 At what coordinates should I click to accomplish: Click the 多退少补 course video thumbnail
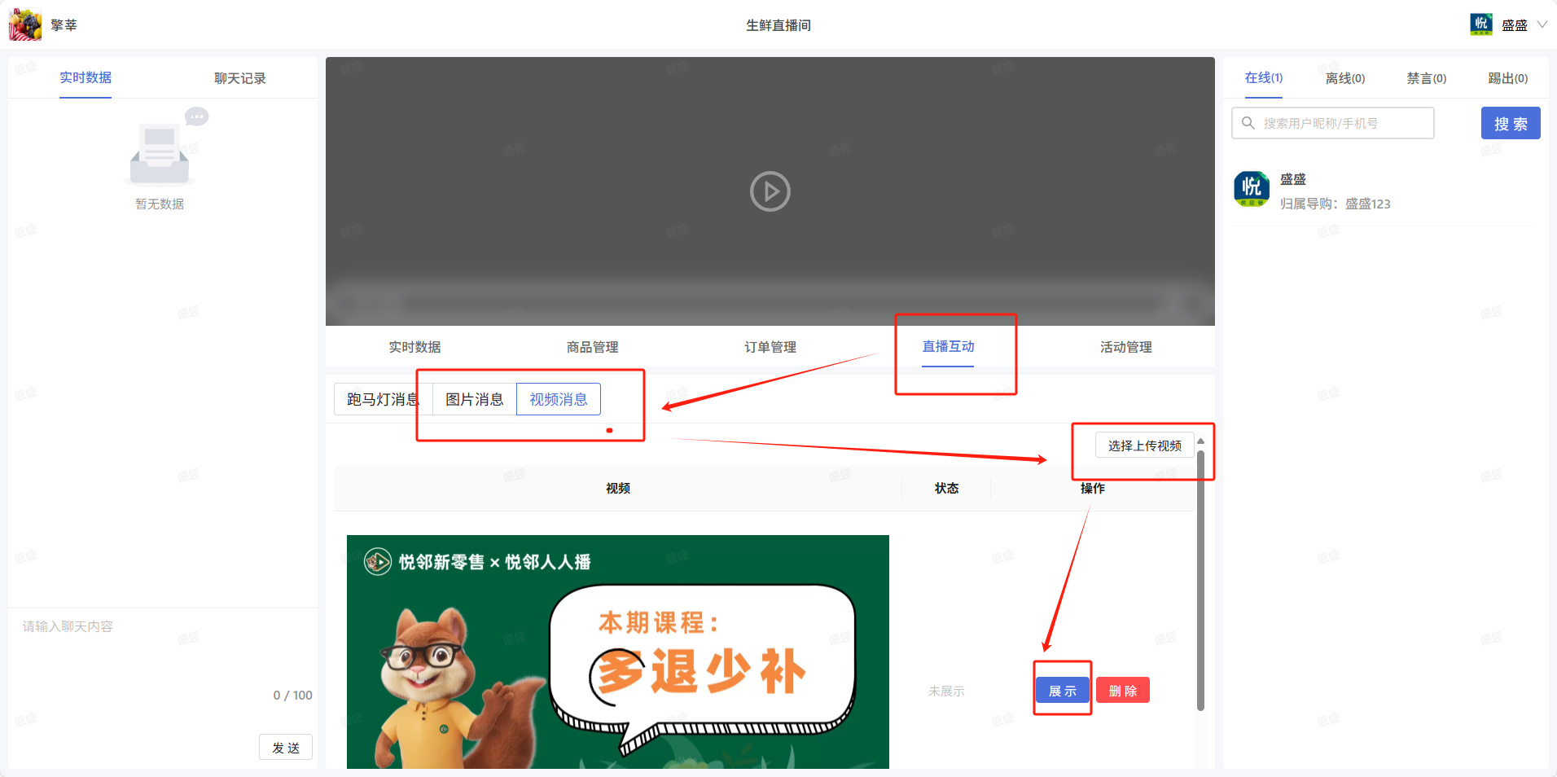617,652
